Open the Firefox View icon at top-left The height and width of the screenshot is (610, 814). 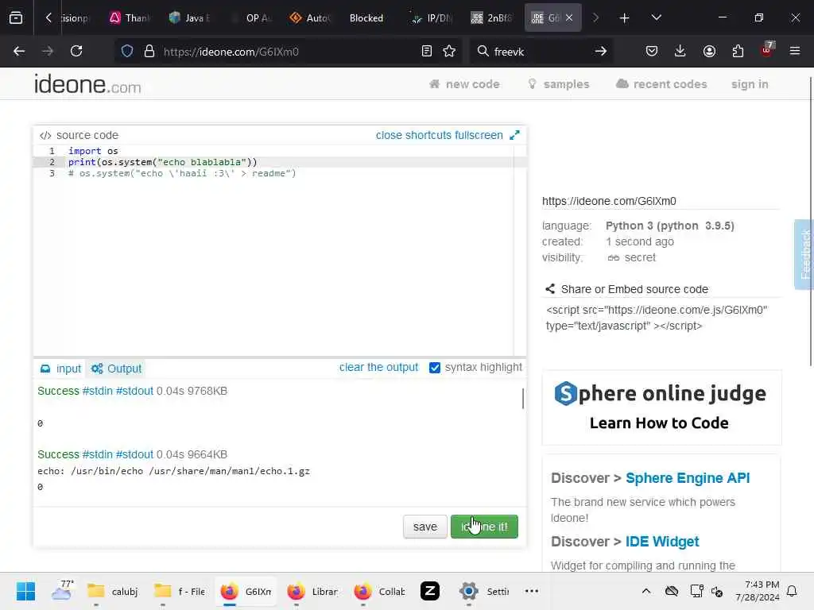point(16,18)
